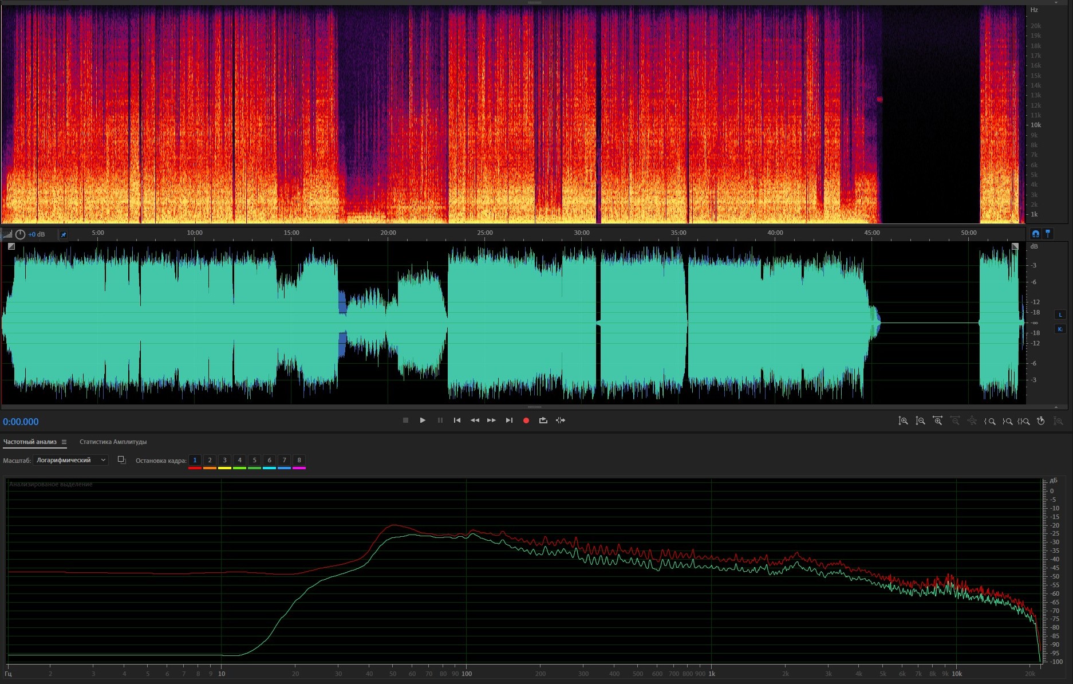Click the Play button in transport

[x=423, y=420]
